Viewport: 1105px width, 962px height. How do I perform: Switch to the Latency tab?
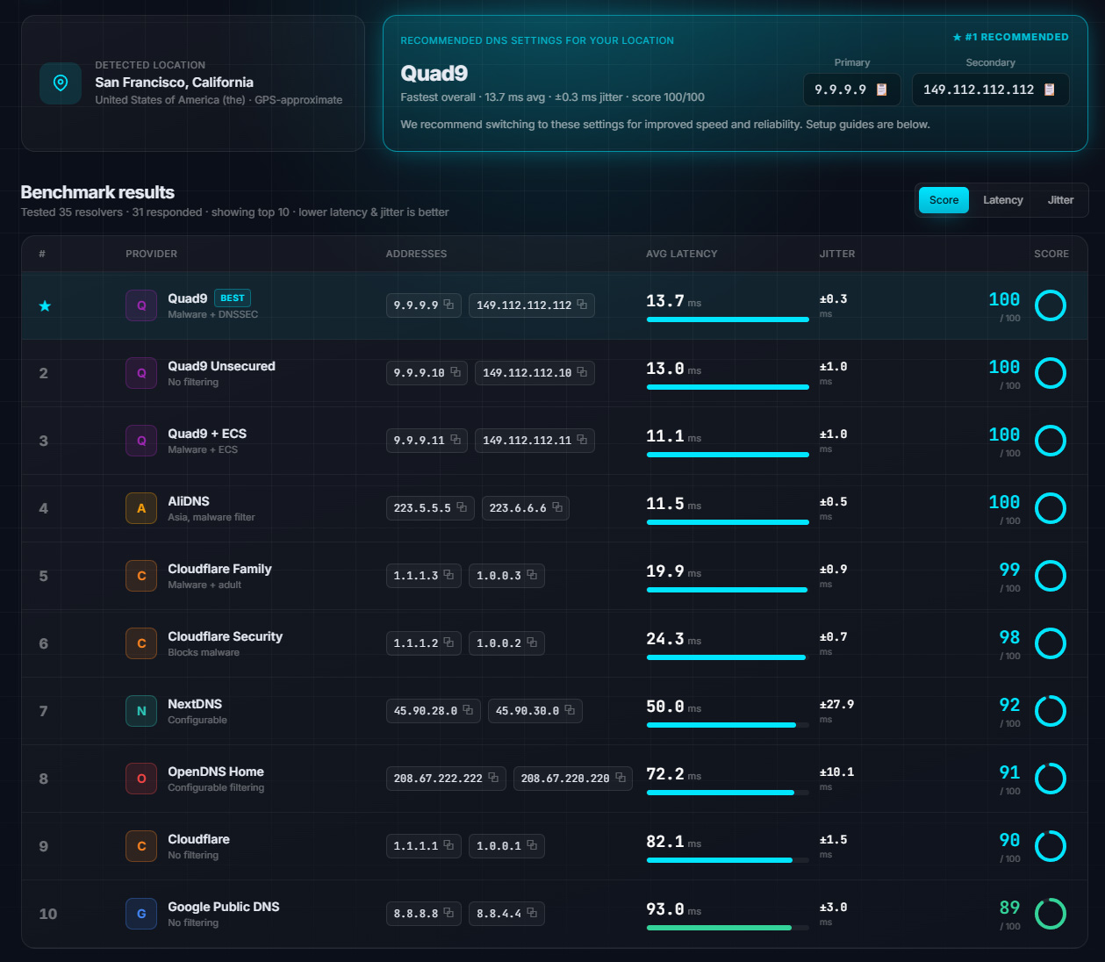[x=1002, y=200]
